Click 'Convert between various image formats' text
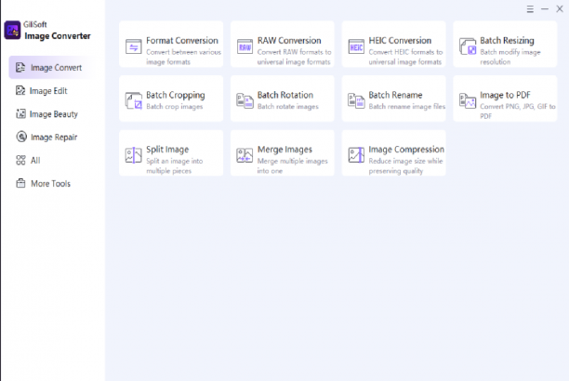 (183, 57)
